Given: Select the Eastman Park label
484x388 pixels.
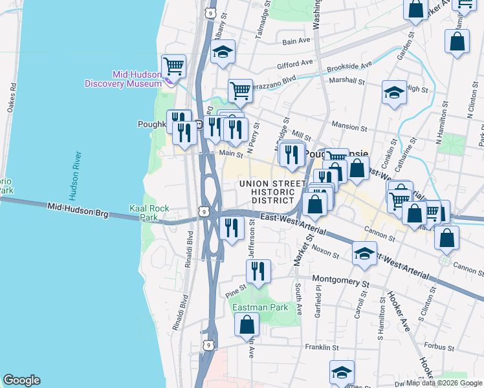Looking at the screenshot, I should point(260,308).
